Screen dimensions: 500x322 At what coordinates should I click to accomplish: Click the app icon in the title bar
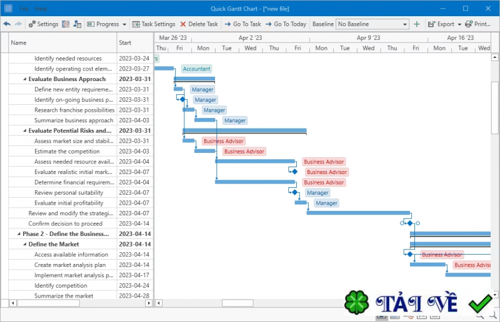(x=9, y=9)
